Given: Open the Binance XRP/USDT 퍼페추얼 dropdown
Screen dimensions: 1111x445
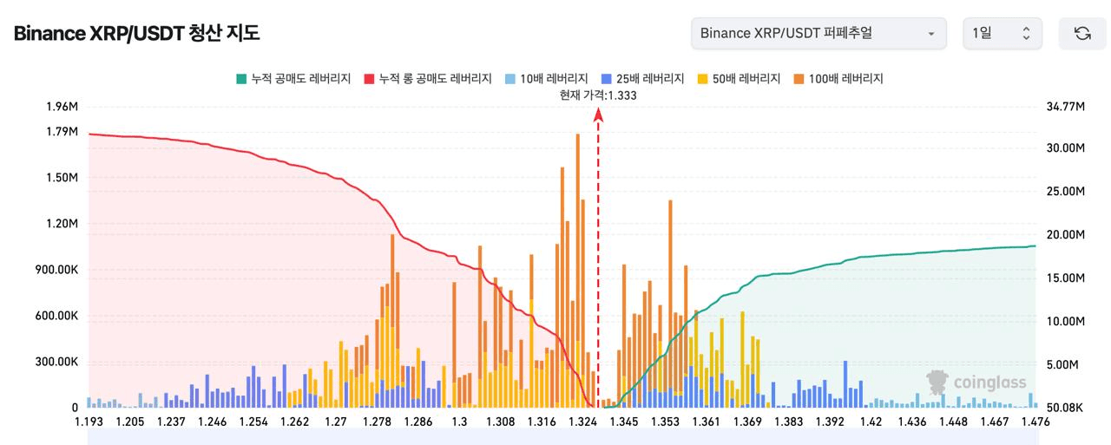Looking at the screenshot, I should [x=818, y=33].
